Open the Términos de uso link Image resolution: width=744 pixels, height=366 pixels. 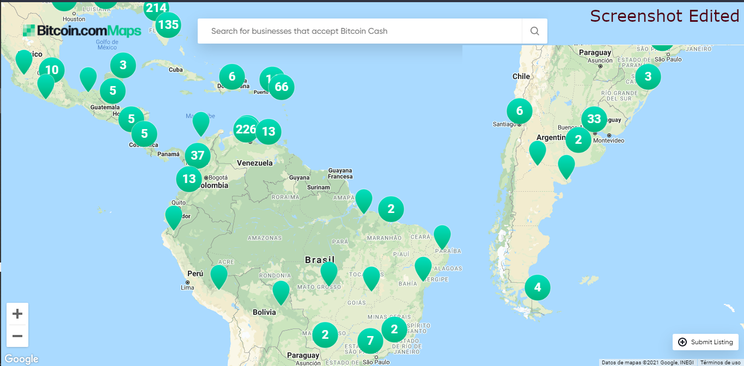[x=720, y=362]
